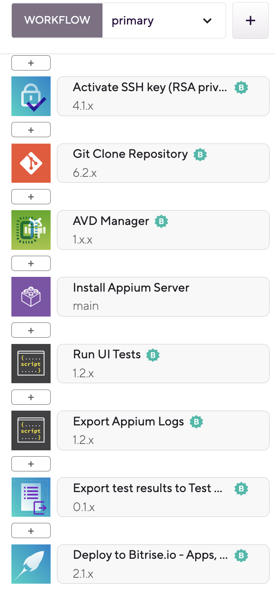Click version 1.2.x under Run UI Tests
Viewport: 275px width, 590px height.
[84, 373]
